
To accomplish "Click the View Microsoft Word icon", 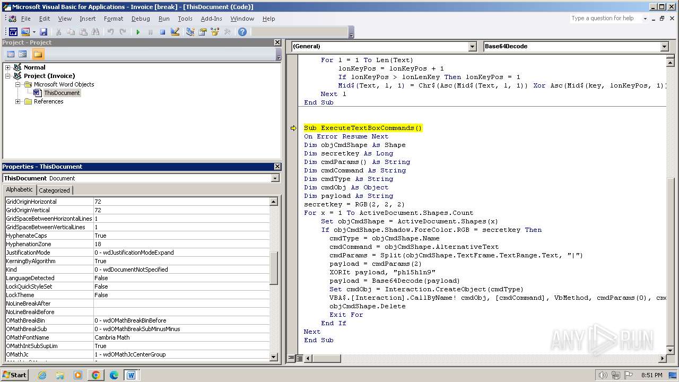I will [13, 32].
